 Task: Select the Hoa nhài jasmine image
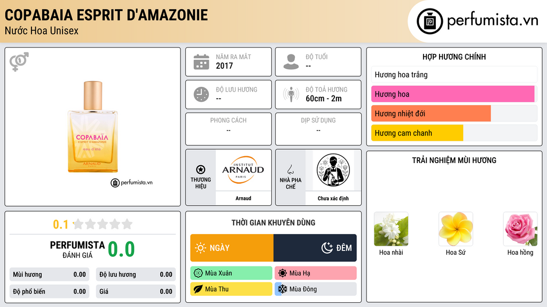pos(391,229)
